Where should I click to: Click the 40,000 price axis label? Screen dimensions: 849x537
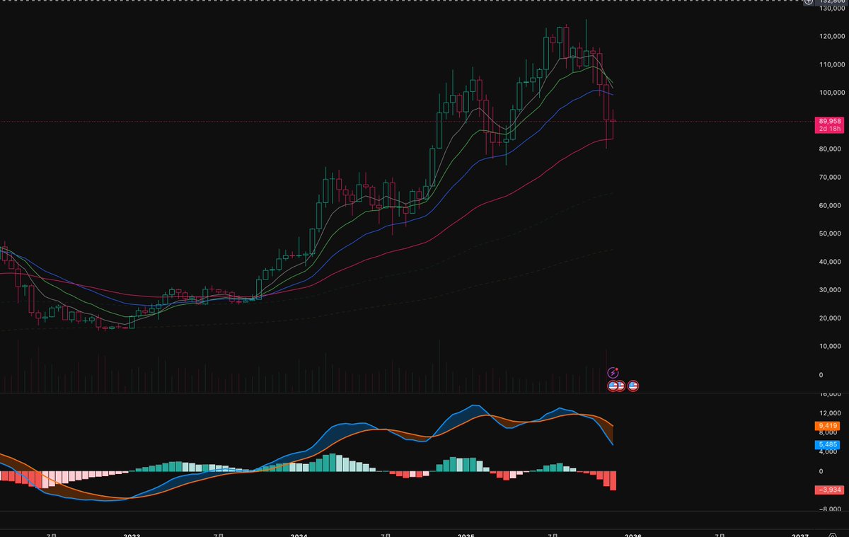(x=830, y=262)
